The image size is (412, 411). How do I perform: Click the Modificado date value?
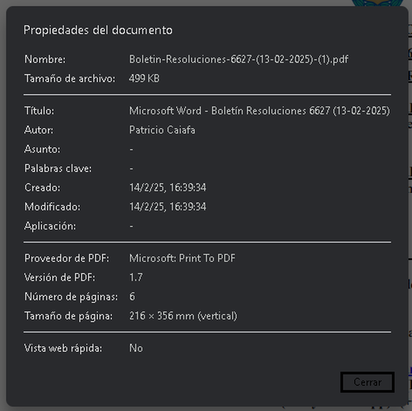[x=168, y=207]
